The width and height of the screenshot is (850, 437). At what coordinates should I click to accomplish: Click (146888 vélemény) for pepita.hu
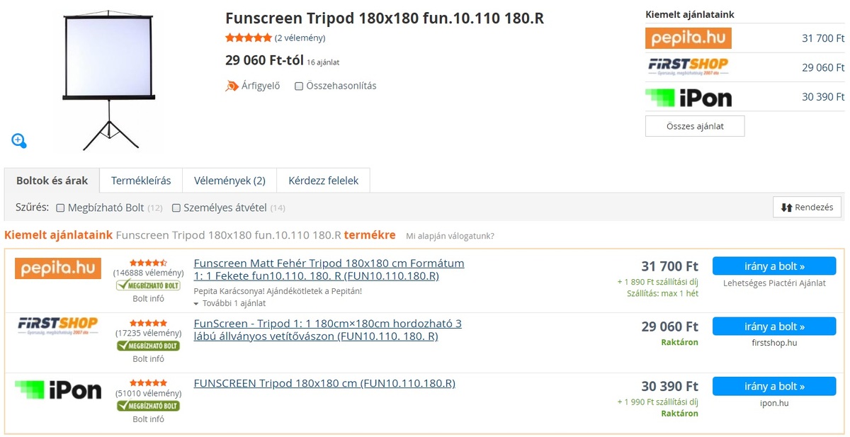148,273
